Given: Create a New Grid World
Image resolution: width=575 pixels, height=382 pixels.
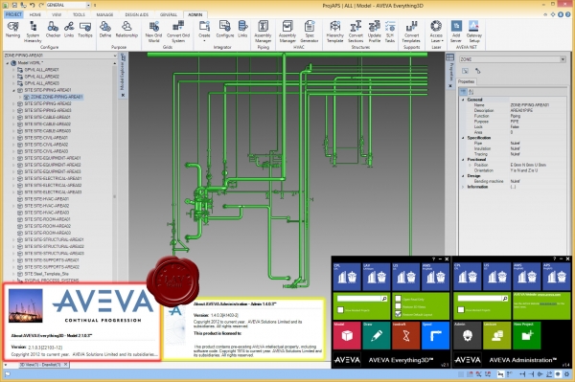Looking at the screenshot, I should [x=153, y=32].
